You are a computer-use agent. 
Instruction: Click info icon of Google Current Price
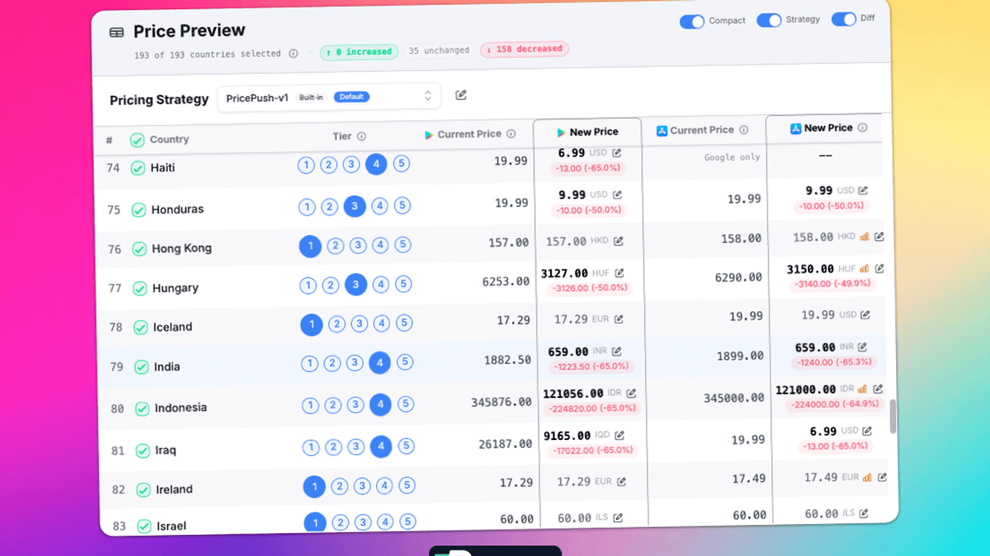click(x=511, y=134)
